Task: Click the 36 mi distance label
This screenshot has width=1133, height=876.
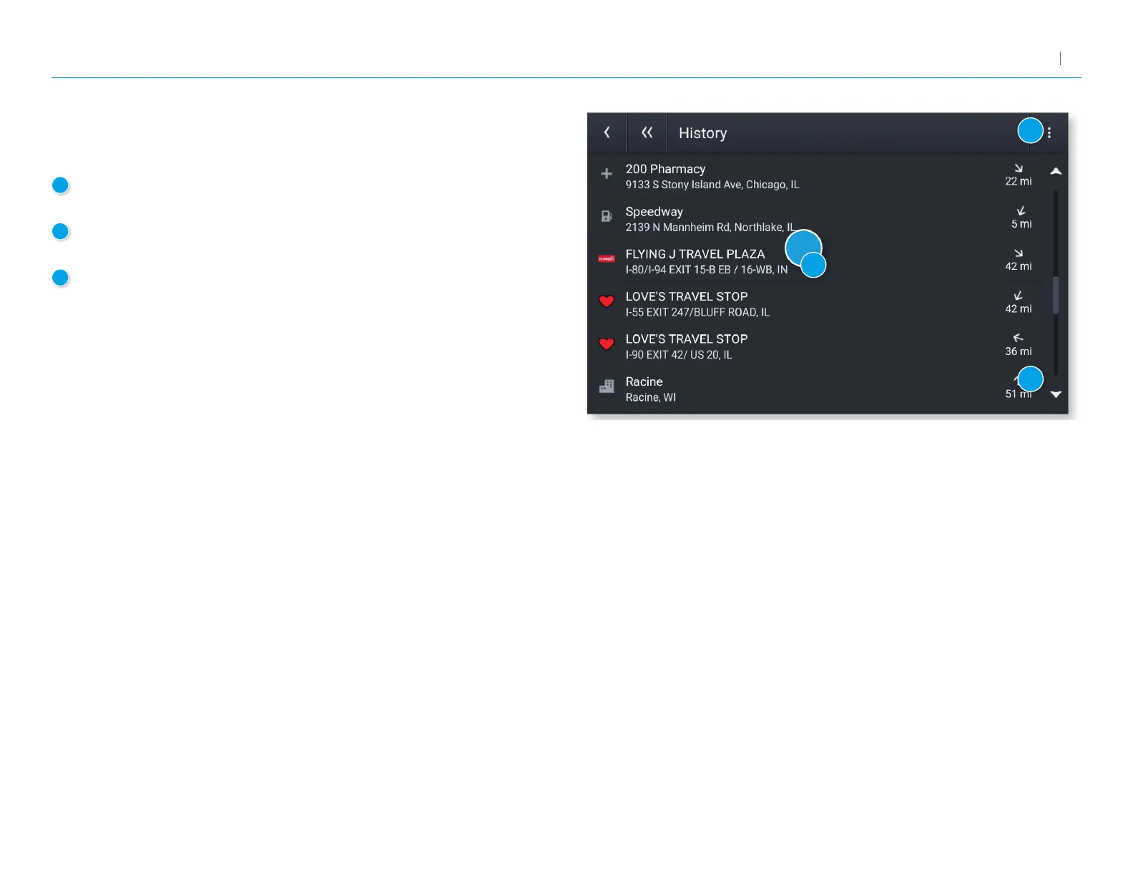Action: [x=1019, y=351]
